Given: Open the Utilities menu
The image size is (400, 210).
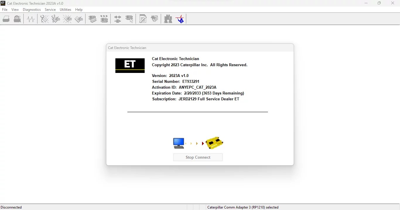Looking at the screenshot, I should pyautogui.click(x=65, y=9).
